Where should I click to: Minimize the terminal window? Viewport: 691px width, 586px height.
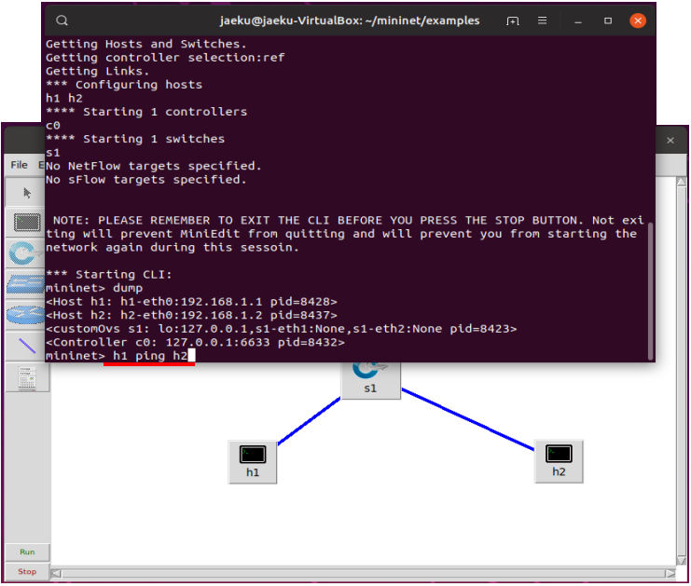(578, 20)
